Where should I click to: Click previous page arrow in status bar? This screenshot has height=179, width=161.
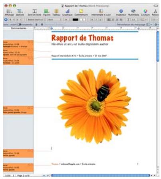click(x=44, y=175)
